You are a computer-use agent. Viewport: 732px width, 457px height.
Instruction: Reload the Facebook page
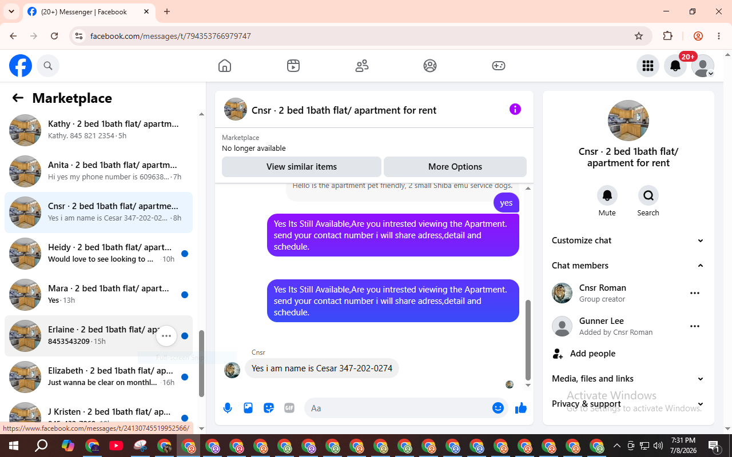(54, 36)
